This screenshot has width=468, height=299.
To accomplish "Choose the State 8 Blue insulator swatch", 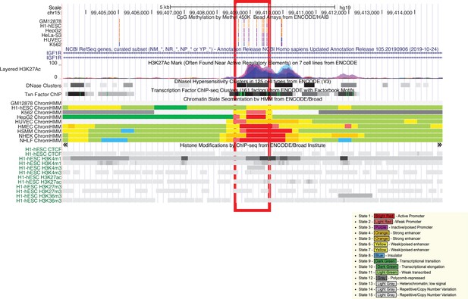I will coord(379,256).
